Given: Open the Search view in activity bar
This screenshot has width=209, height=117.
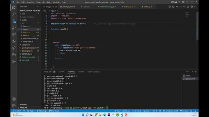Looking at the screenshot, I should pos(14,14).
